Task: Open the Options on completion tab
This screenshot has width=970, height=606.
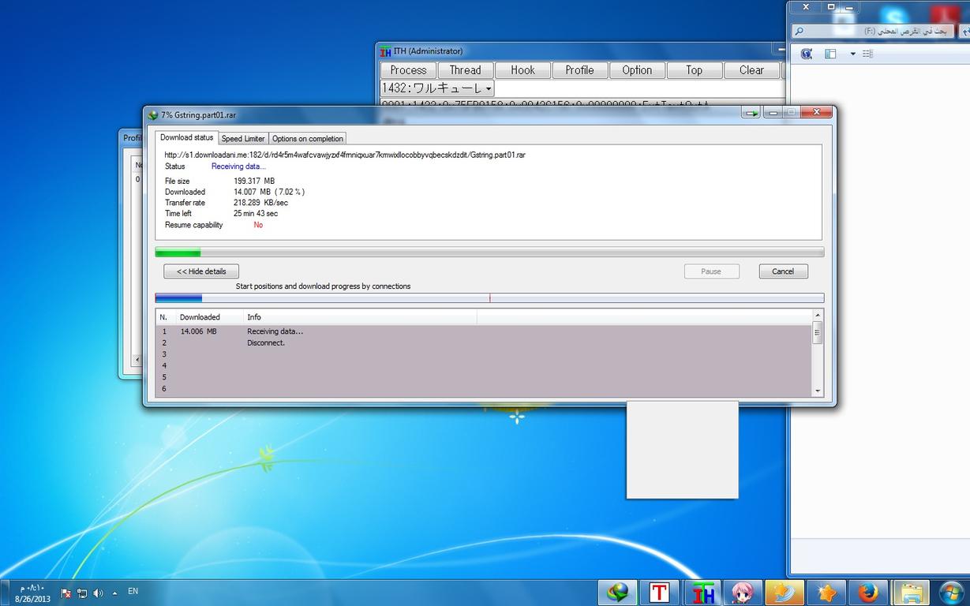Action: tap(307, 138)
